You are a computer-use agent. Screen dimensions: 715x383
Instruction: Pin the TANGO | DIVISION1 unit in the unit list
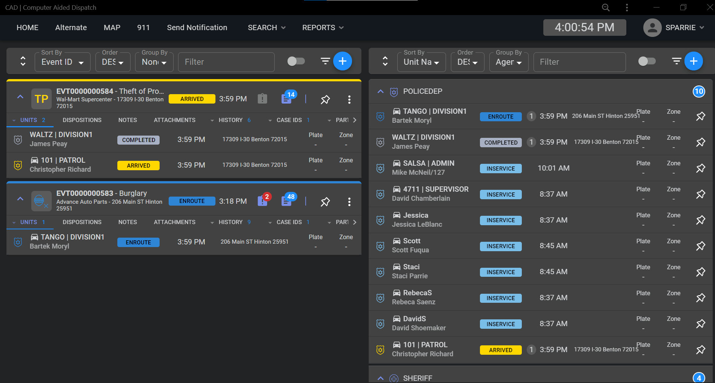point(700,116)
